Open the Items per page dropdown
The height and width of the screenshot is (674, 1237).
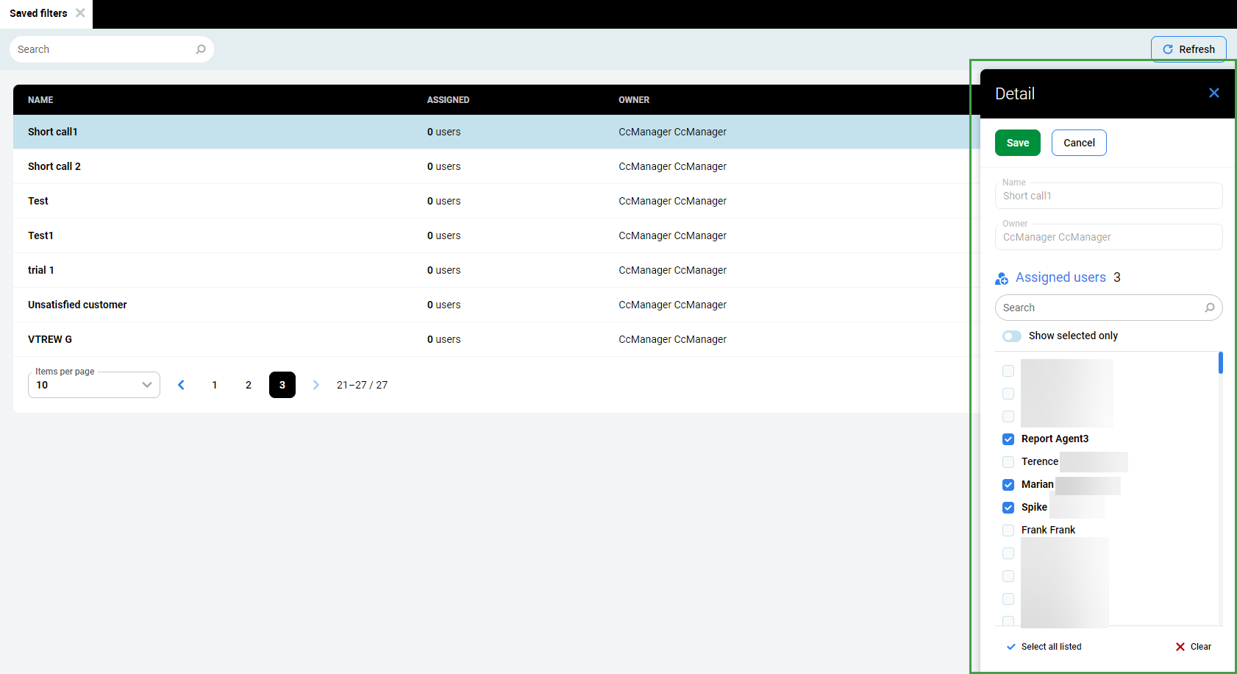tap(146, 384)
